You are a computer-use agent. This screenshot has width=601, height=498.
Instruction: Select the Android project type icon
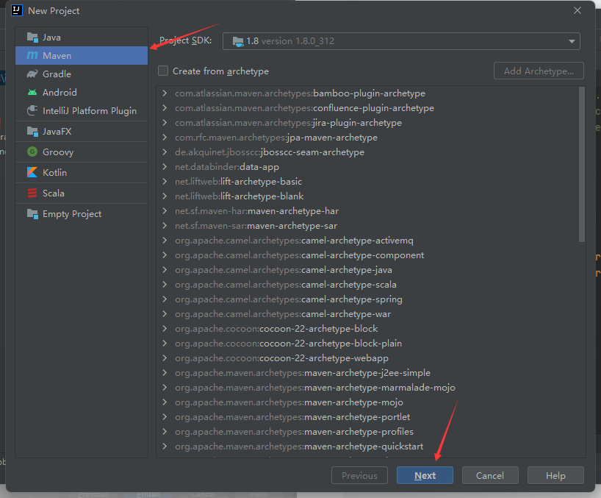coord(33,92)
